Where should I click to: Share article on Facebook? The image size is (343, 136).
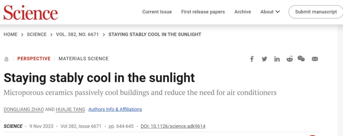(252, 59)
